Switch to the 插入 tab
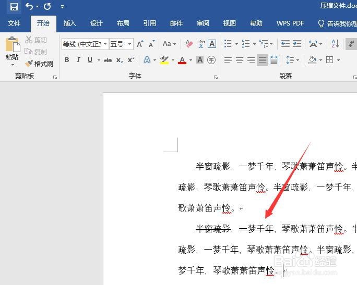The image size is (357, 285). point(69,23)
